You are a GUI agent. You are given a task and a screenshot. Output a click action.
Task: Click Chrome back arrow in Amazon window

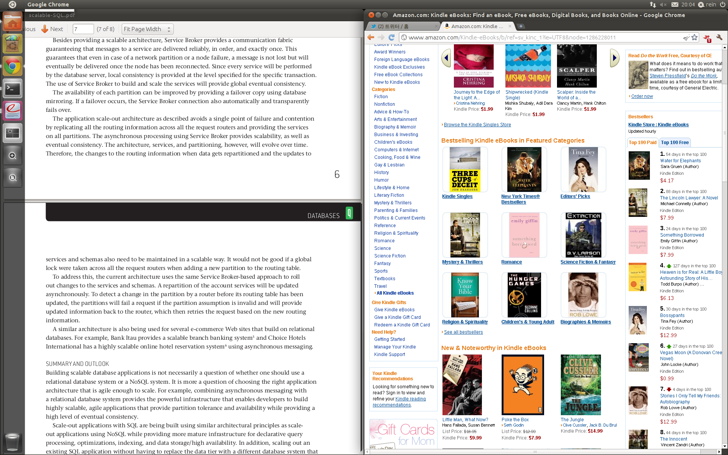click(x=371, y=37)
